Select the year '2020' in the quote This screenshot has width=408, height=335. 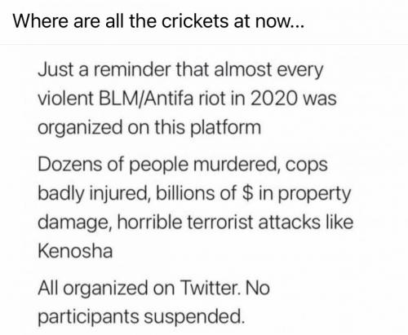274,98
